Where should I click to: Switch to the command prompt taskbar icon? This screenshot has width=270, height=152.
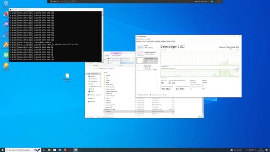81,150
